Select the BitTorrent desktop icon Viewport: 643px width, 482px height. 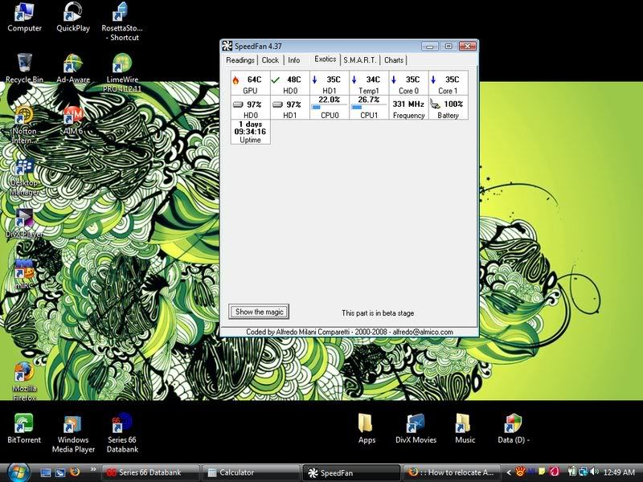24,429
